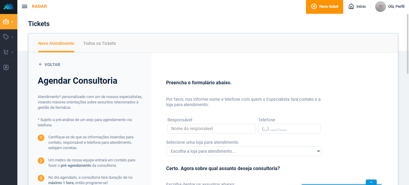Screen dimensions: 409x185
Task: Select the briefcase Tickets icon in sidebar
Action: [6, 22]
